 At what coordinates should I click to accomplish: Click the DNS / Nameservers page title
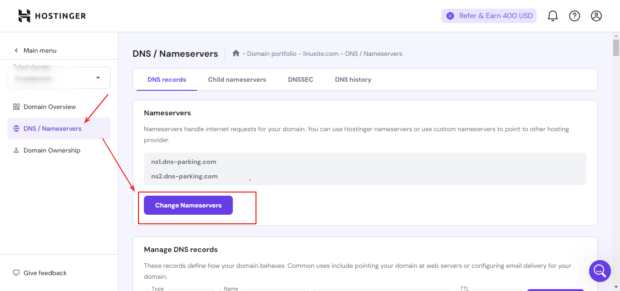click(x=175, y=54)
